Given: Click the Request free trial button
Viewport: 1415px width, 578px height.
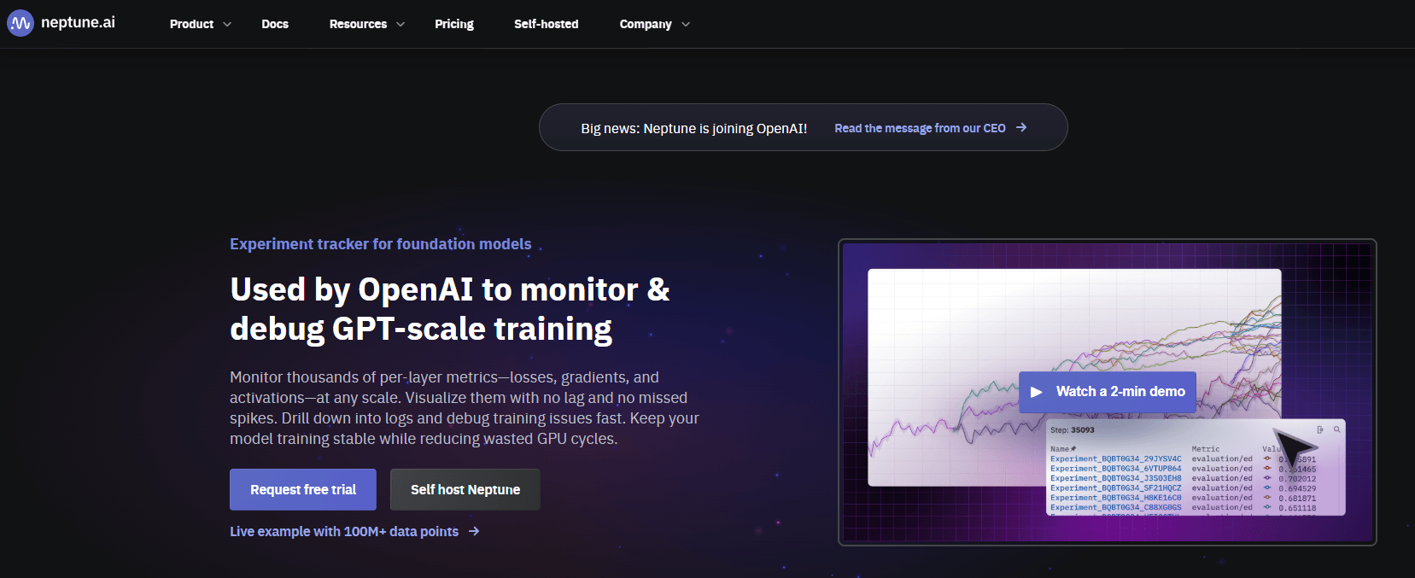Looking at the screenshot, I should tap(302, 489).
